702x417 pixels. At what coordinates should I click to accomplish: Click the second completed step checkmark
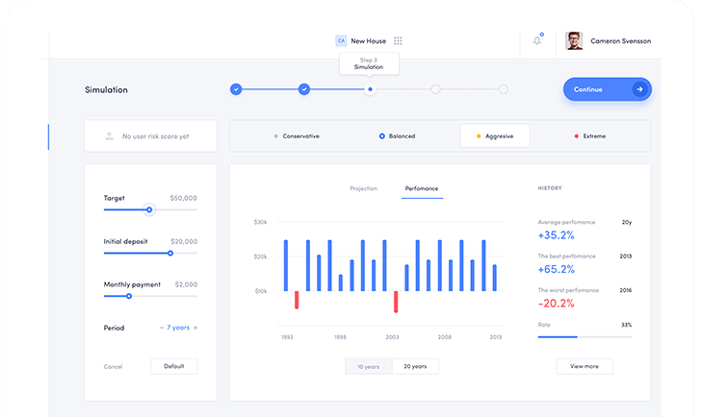point(304,89)
